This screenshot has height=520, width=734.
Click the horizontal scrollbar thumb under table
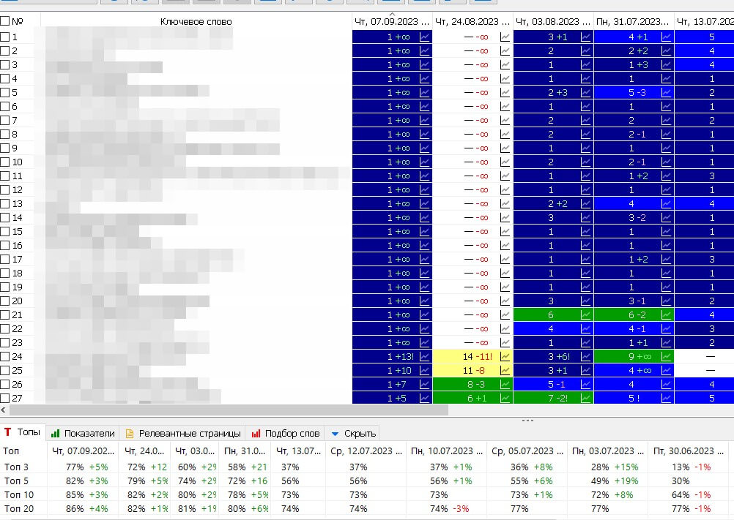229,410
